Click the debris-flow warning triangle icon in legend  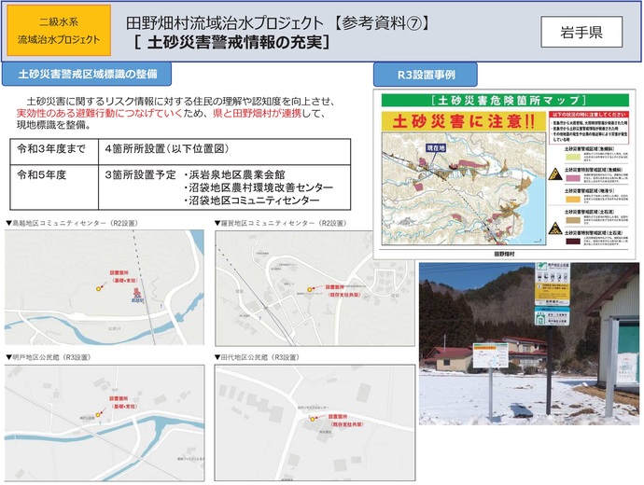(555, 228)
